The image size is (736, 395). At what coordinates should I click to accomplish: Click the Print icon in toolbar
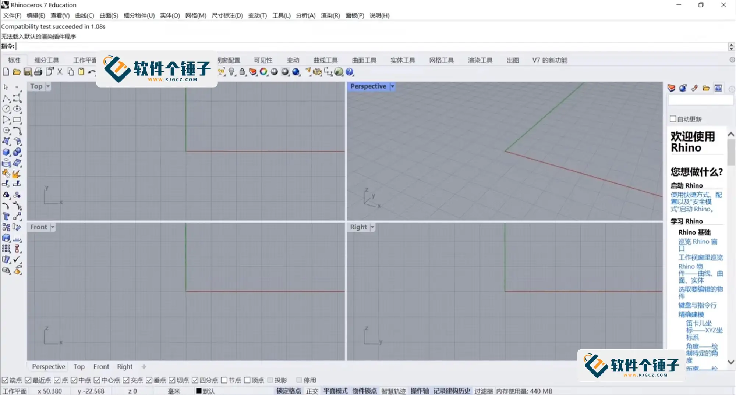pos(38,72)
